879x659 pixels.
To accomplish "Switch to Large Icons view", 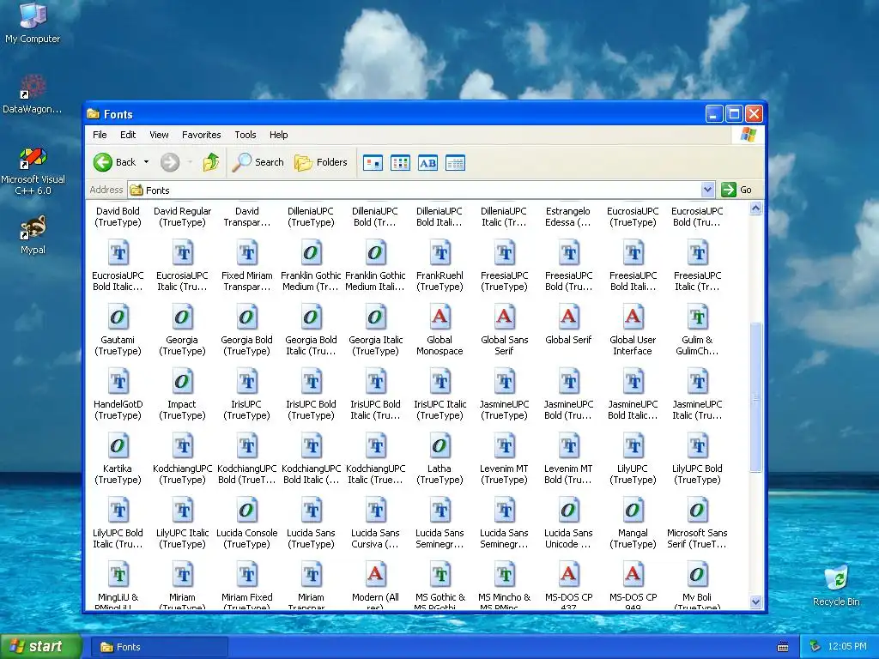I will [373, 163].
